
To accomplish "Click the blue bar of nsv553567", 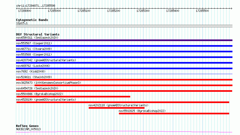I will click(124, 46).
